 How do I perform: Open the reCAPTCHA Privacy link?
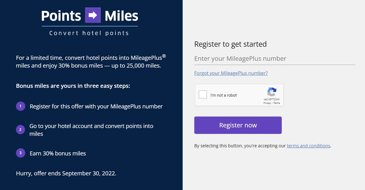(x=267, y=103)
